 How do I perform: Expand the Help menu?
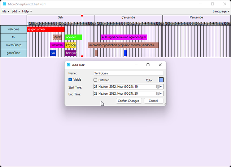[x=27, y=12]
